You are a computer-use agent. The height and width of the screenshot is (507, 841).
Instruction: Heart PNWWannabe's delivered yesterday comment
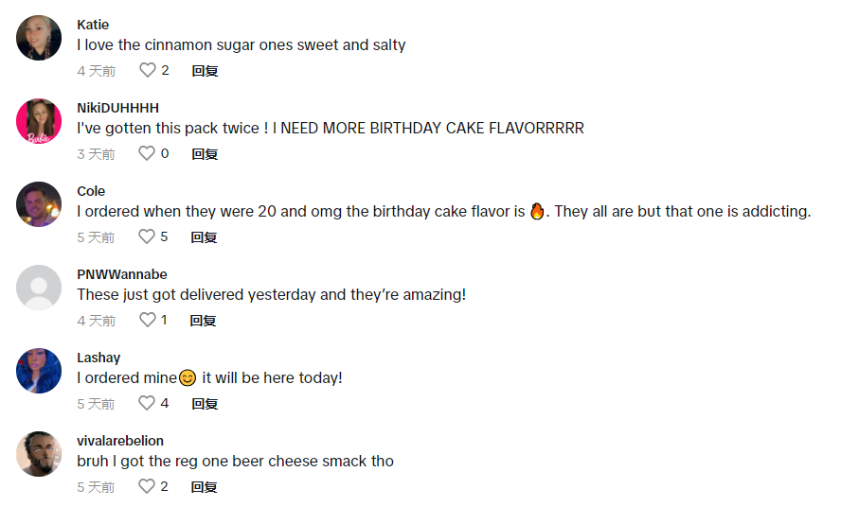pos(148,320)
